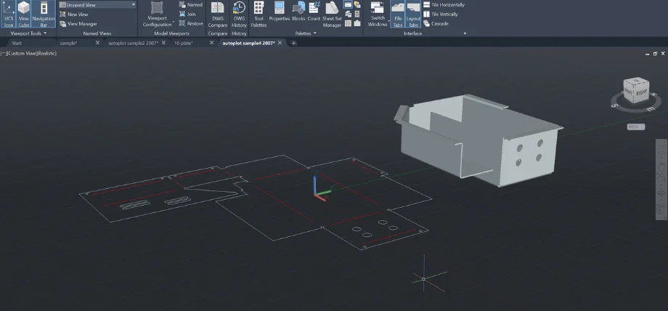668x311 pixels.
Task: Toggle the File Tabs display
Action: tap(397, 14)
